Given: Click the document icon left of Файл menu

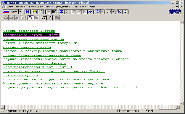Looking at the screenshot, I should click(x=4, y=7).
